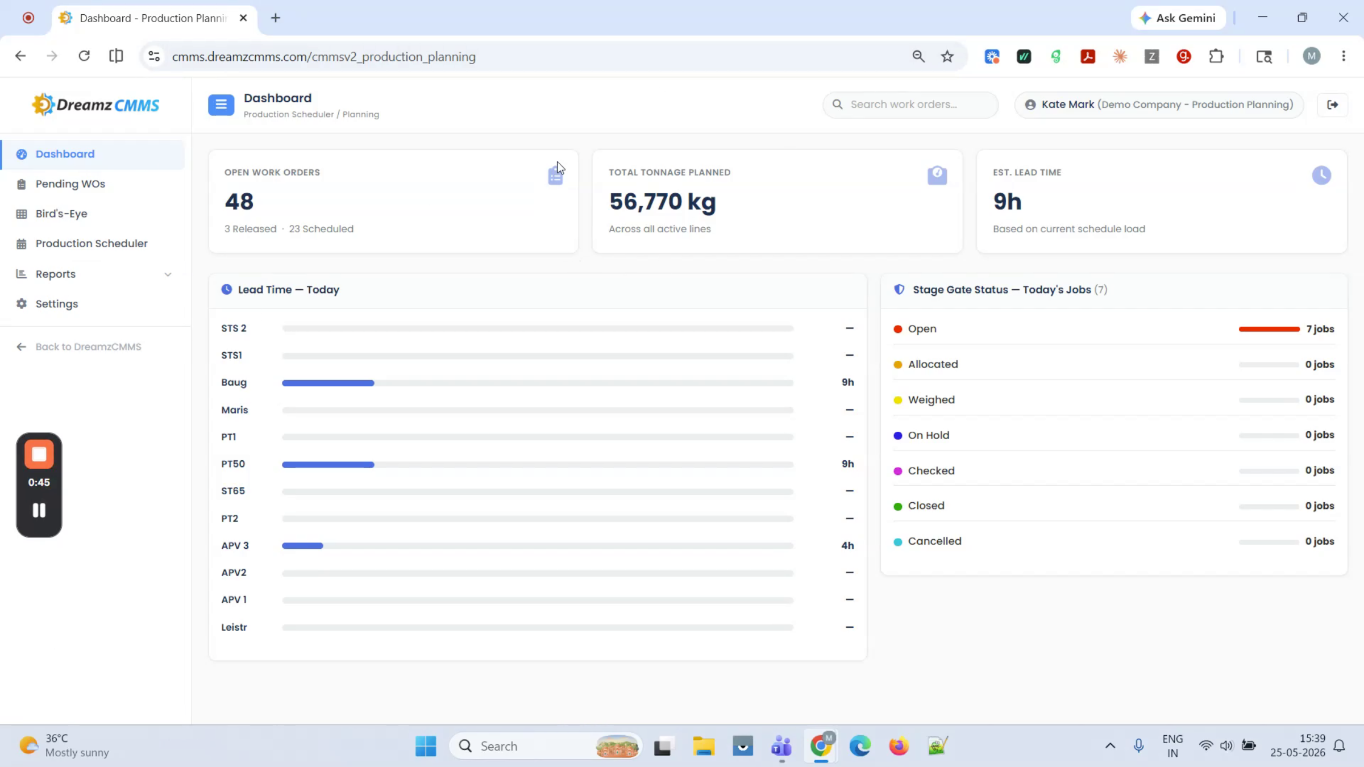Click the logout icon next to Kate Mark
Image resolution: width=1364 pixels, height=767 pixels.
tap(1332, 105)
